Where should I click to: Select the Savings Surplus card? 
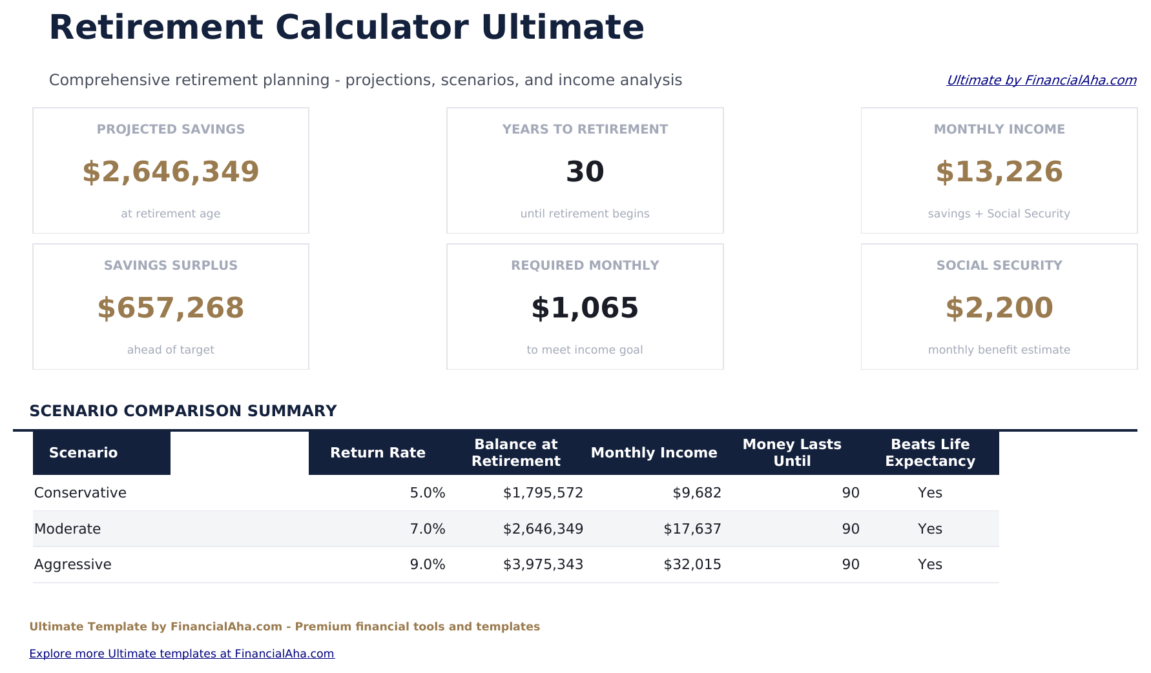[x=170, y=306]
